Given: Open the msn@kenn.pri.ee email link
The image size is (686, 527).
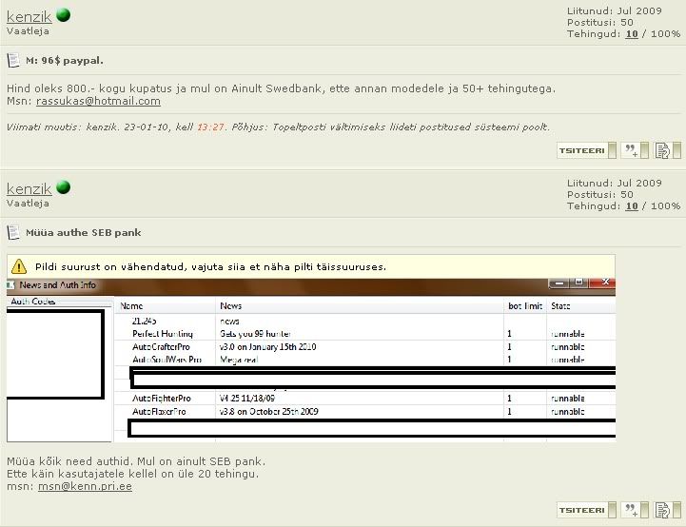Looking at the screenshot, I should click(85, 486).
